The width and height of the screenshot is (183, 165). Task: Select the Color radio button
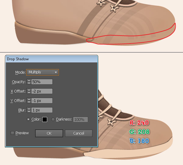point(28,119)
